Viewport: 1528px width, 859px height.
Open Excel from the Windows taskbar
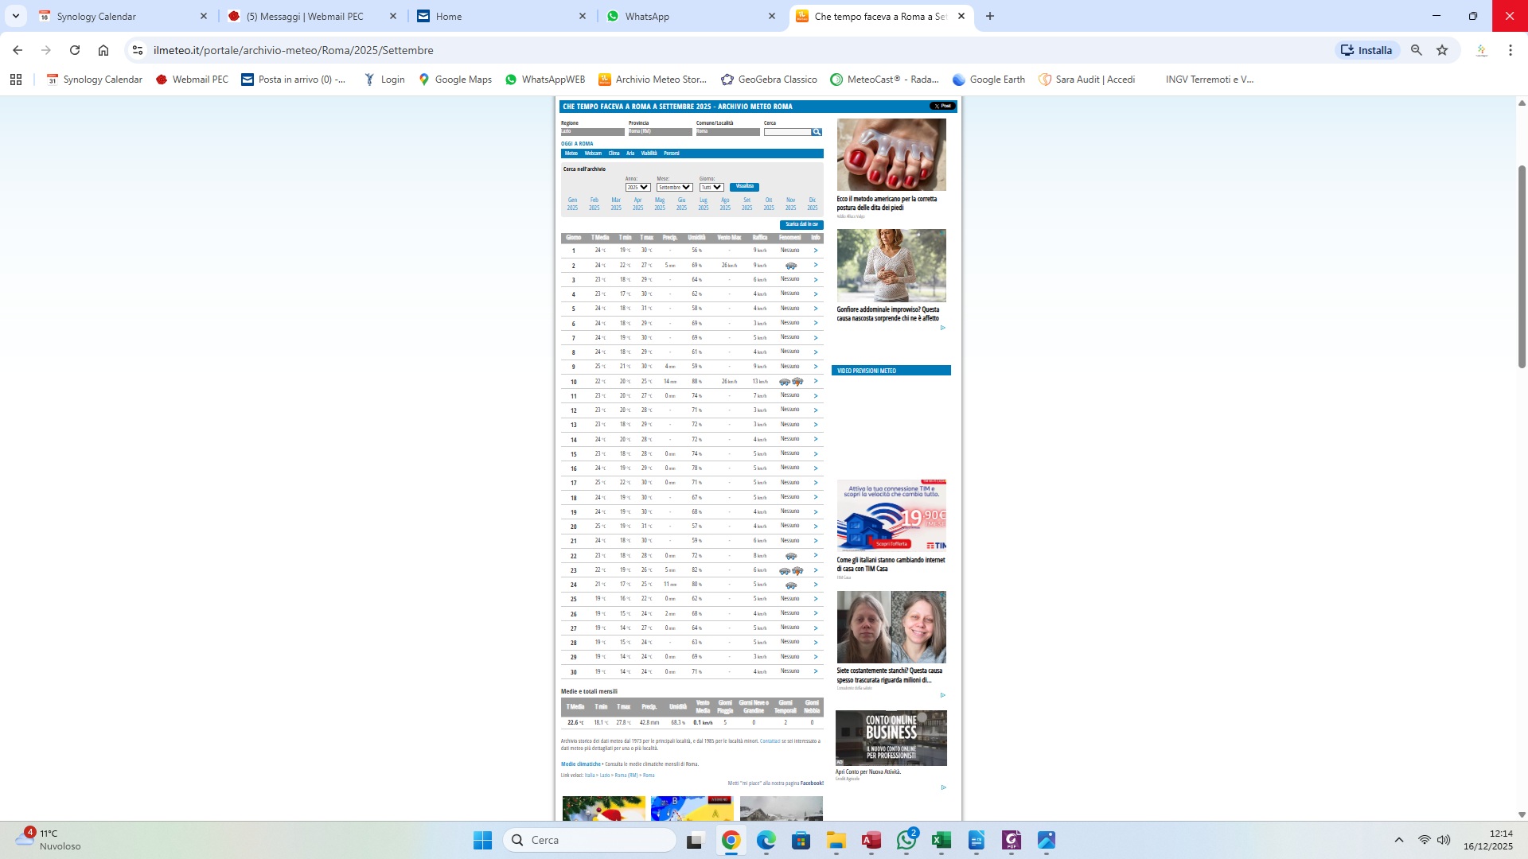[941, 840]
